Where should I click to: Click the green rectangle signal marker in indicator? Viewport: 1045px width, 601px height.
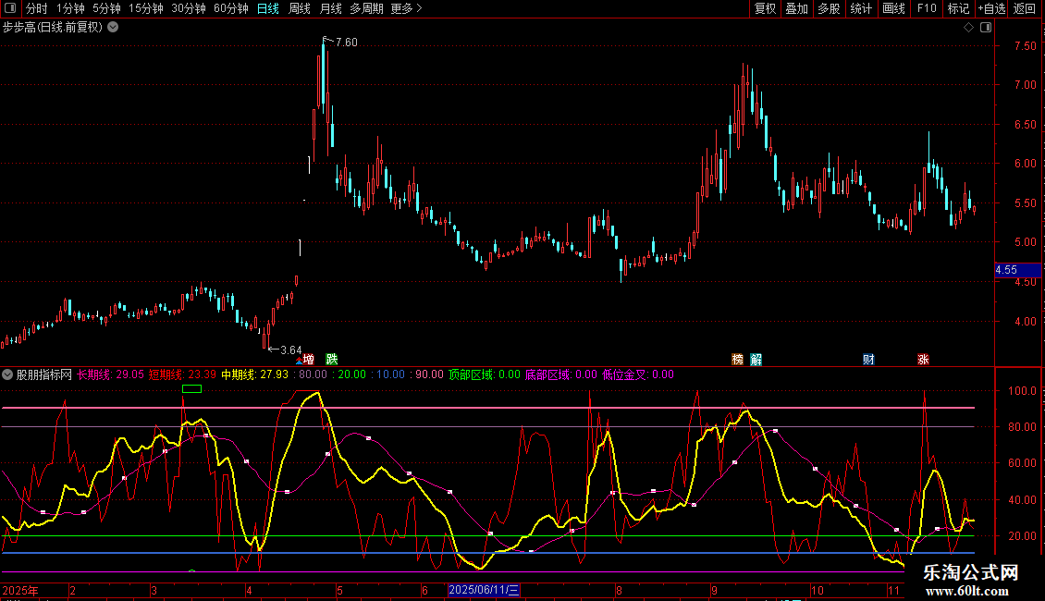(x=191, y=389)
